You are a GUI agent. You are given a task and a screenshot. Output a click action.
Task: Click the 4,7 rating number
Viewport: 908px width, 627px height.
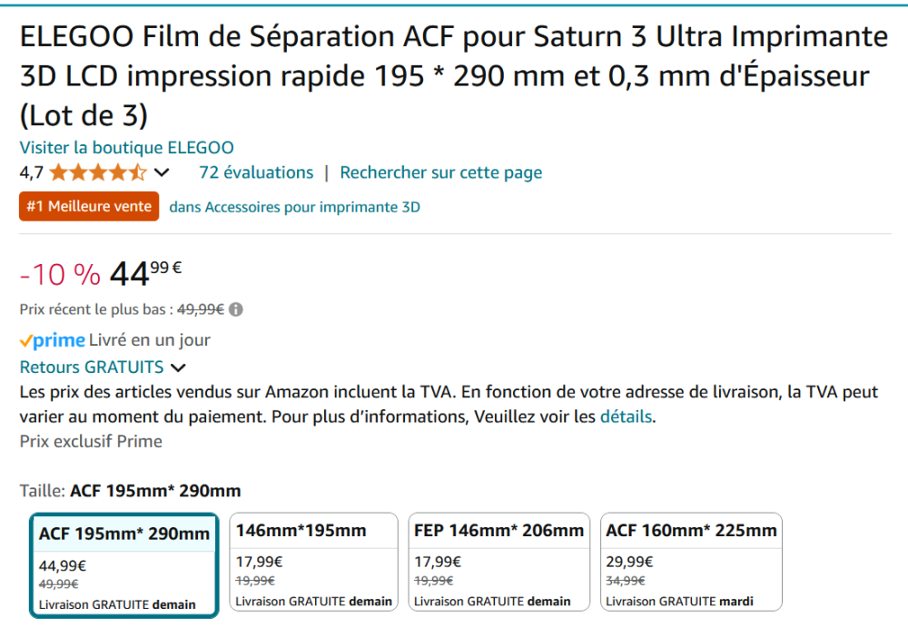[31, 172]
